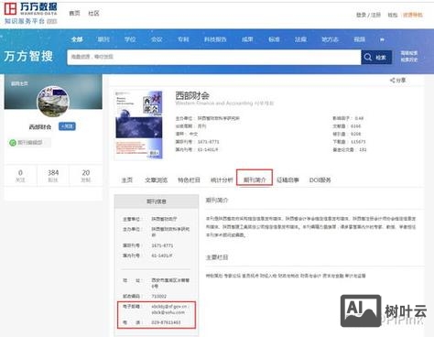434x337 pixels.
Task: Open the 文章浏览 journal tab
Action: (x=156, y=180)
